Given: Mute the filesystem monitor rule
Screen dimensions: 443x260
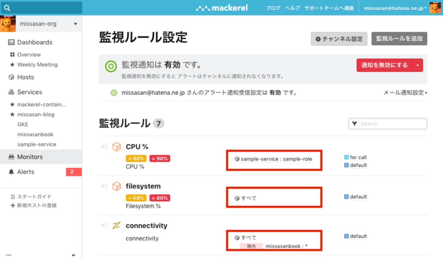Looking at the screenshot, I should coord(104,186).
